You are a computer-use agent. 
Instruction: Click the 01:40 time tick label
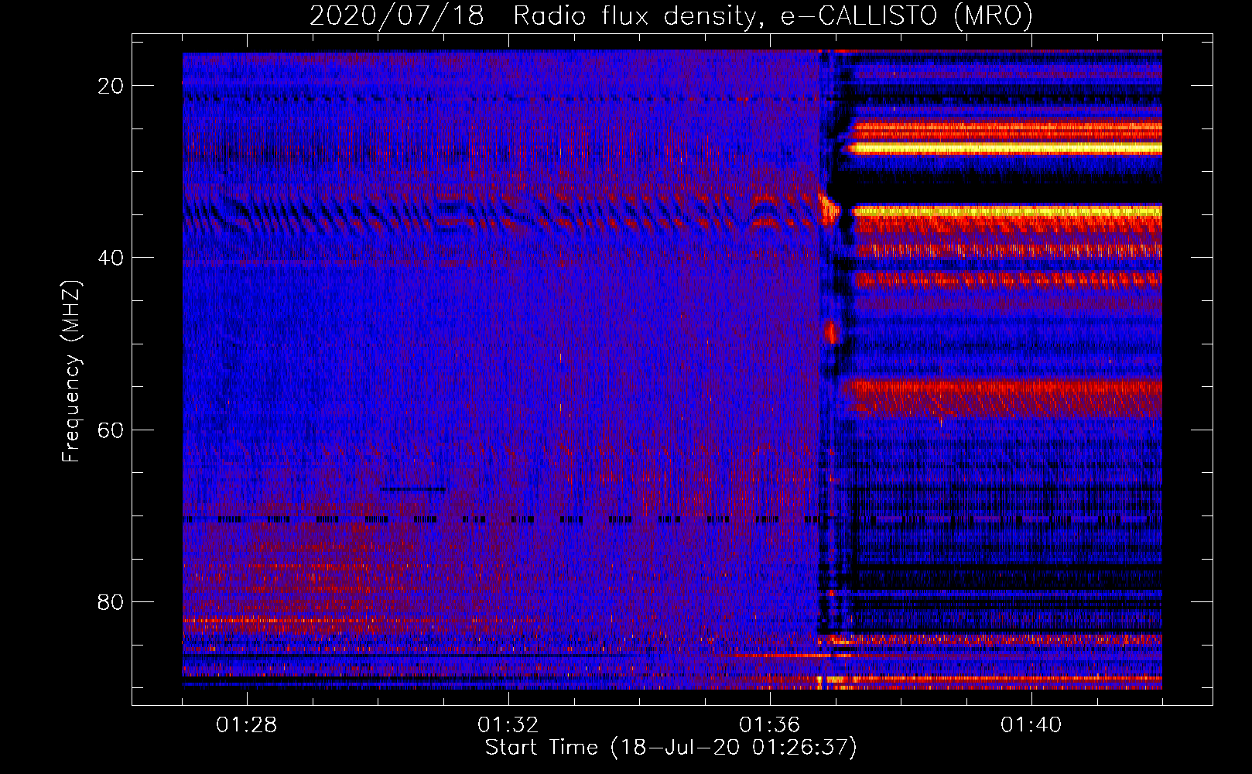click(1031, 725)
